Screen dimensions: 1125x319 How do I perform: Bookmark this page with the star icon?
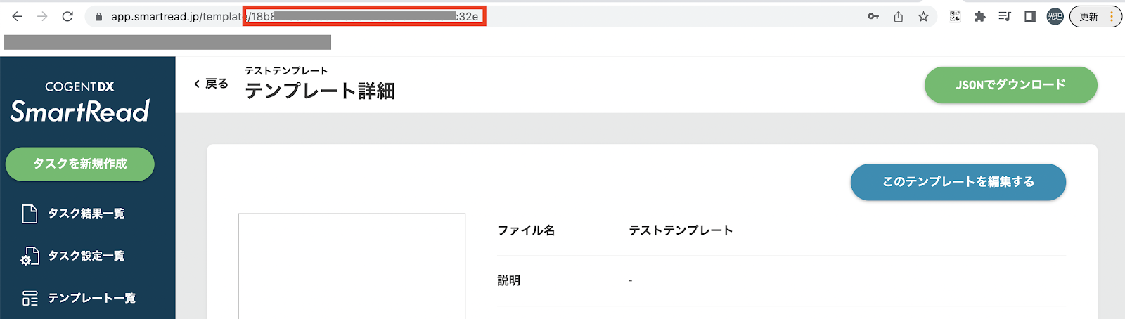coord(923,16)
